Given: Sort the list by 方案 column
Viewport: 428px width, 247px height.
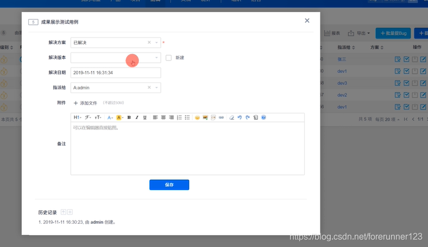Looking at the screenshot, I should click(x=377, y=47).
